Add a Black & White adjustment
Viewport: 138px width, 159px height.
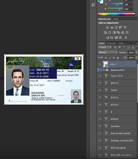[114, 33]
